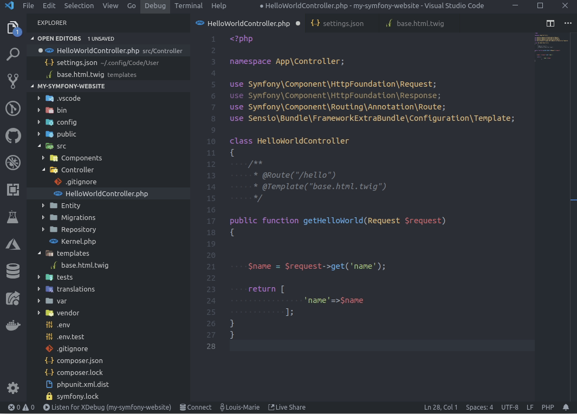577x414 pixels.
Task: Click Live Share in status bar
Action: tap(287, 407)
